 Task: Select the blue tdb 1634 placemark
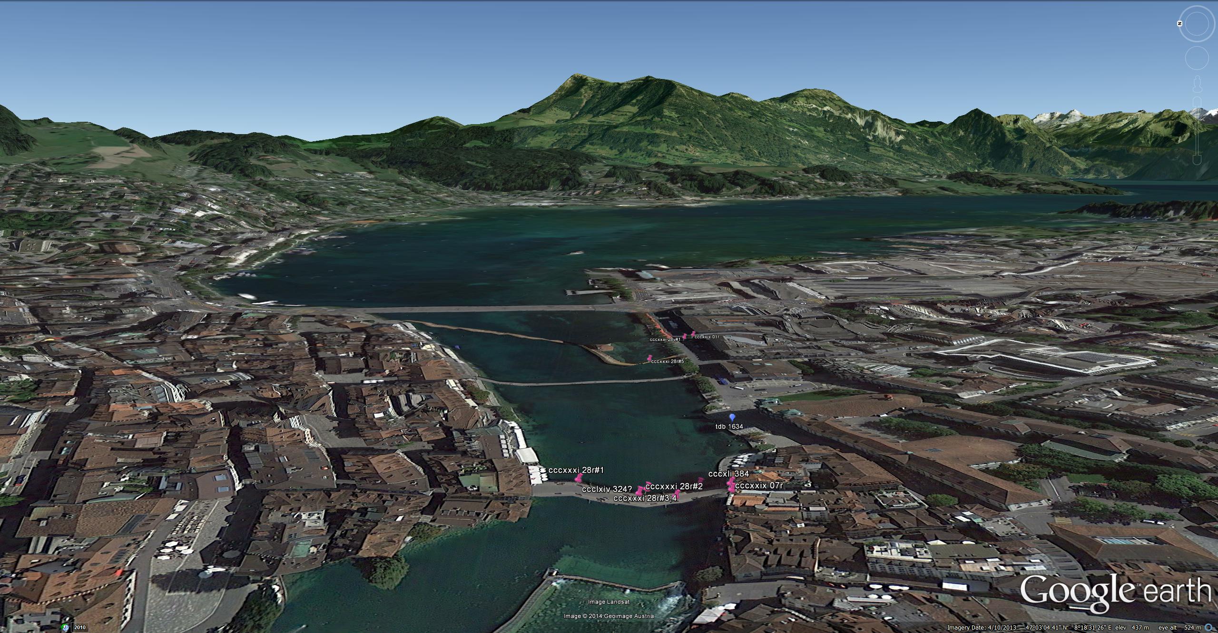point(732,417)
